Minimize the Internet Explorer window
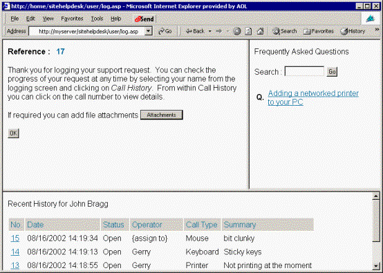The image size is (383, 273). point(359,6)
